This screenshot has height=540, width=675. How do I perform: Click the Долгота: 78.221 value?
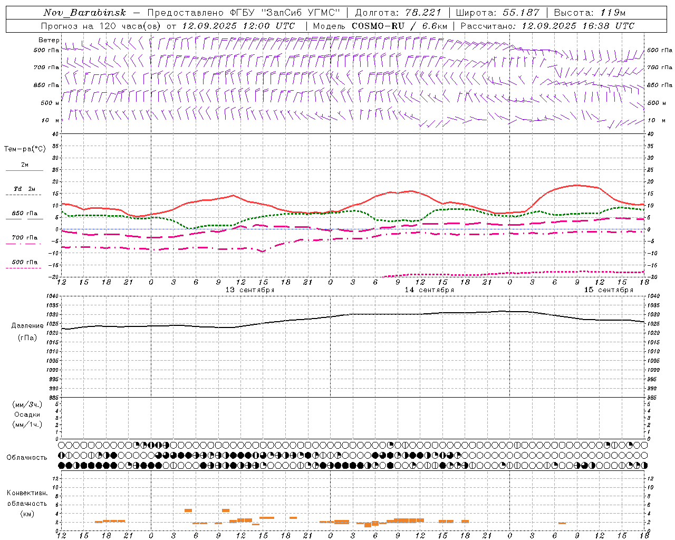(398, 13)
